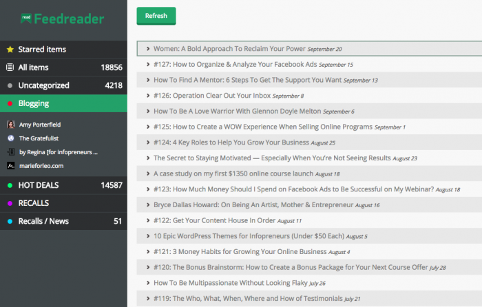This screenshot has width=482, height=307.
Task: Click the green dot beside HOT DEALS
Action: 10,185
